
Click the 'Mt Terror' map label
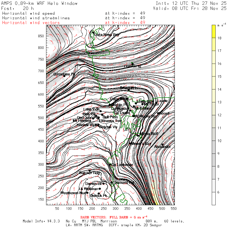151,104
